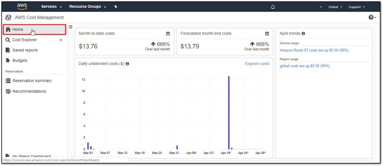This screenshot has height=166, width=383.
Task: Click the Service usage label
Action: (289, 43)
